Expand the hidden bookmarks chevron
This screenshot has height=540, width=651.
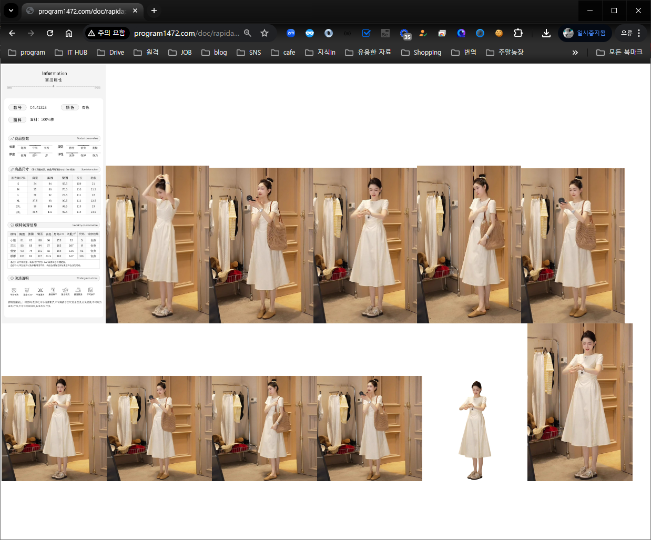tap(575, 53)
